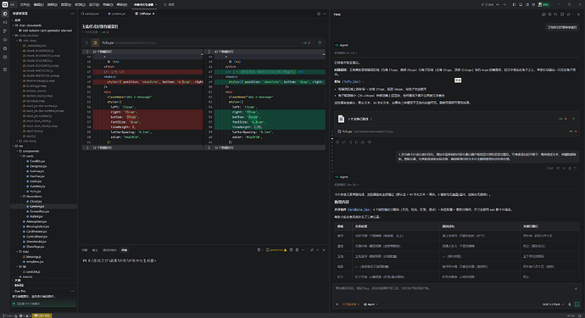Open chat history icon in TRAE panel
This screenshot has width=585, height=318.
click(x=549, y=14)
